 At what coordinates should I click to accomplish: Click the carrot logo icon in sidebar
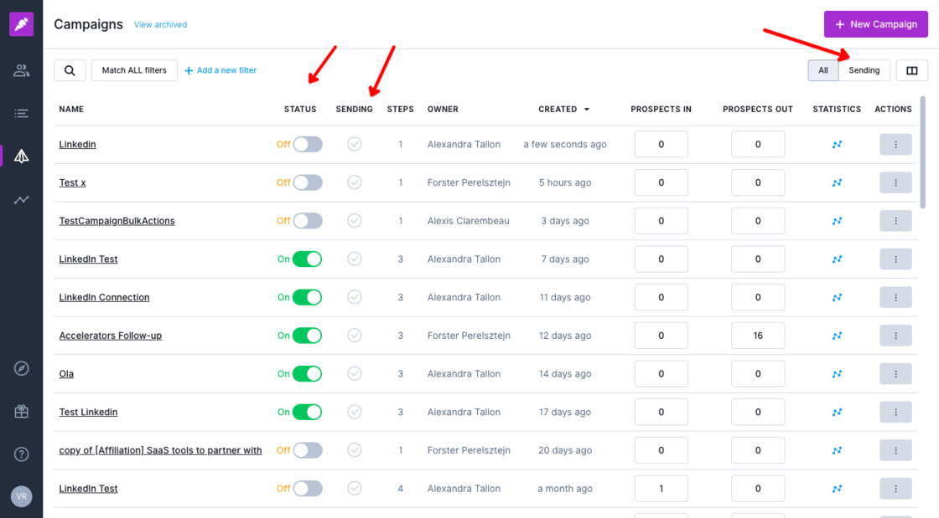[22, 24]
